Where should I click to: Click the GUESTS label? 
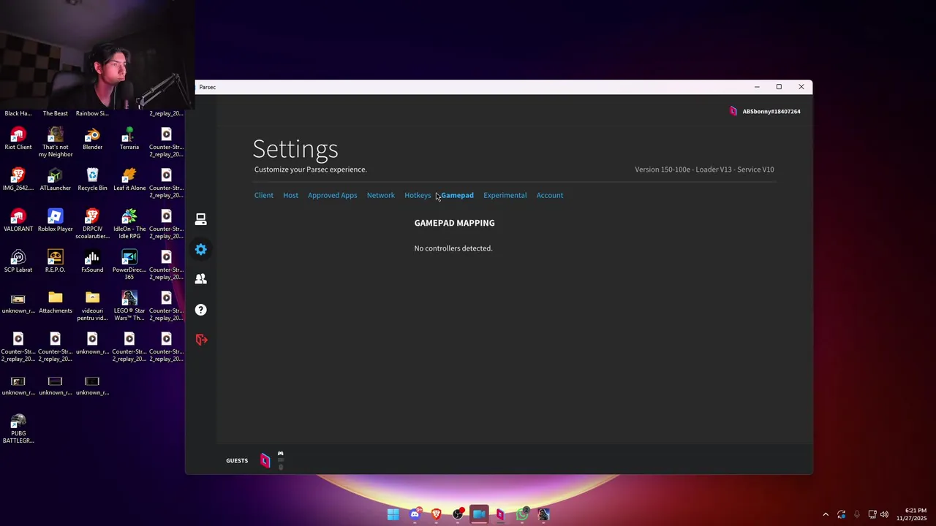[x=237, y=460]
